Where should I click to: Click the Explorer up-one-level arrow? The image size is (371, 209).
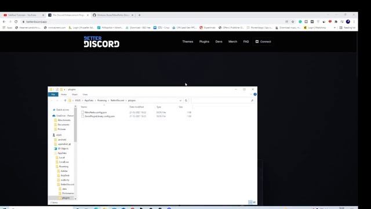pyautogui.click(x=66, y=100)
